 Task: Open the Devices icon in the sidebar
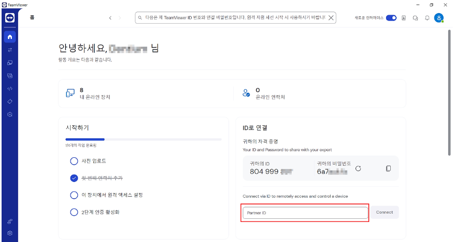tap(10, 63)
